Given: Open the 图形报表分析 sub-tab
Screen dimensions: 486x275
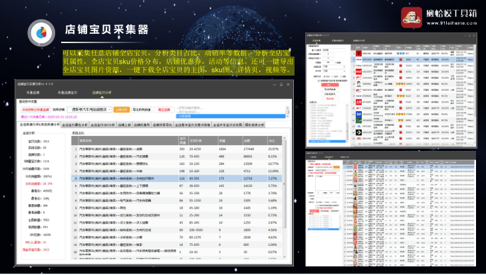Looking at the screenshot, I should click(255, 125).
